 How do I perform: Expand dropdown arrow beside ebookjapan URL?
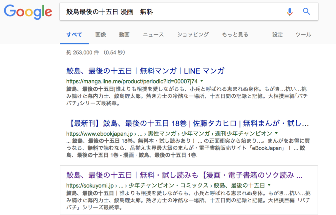point(276,133)
